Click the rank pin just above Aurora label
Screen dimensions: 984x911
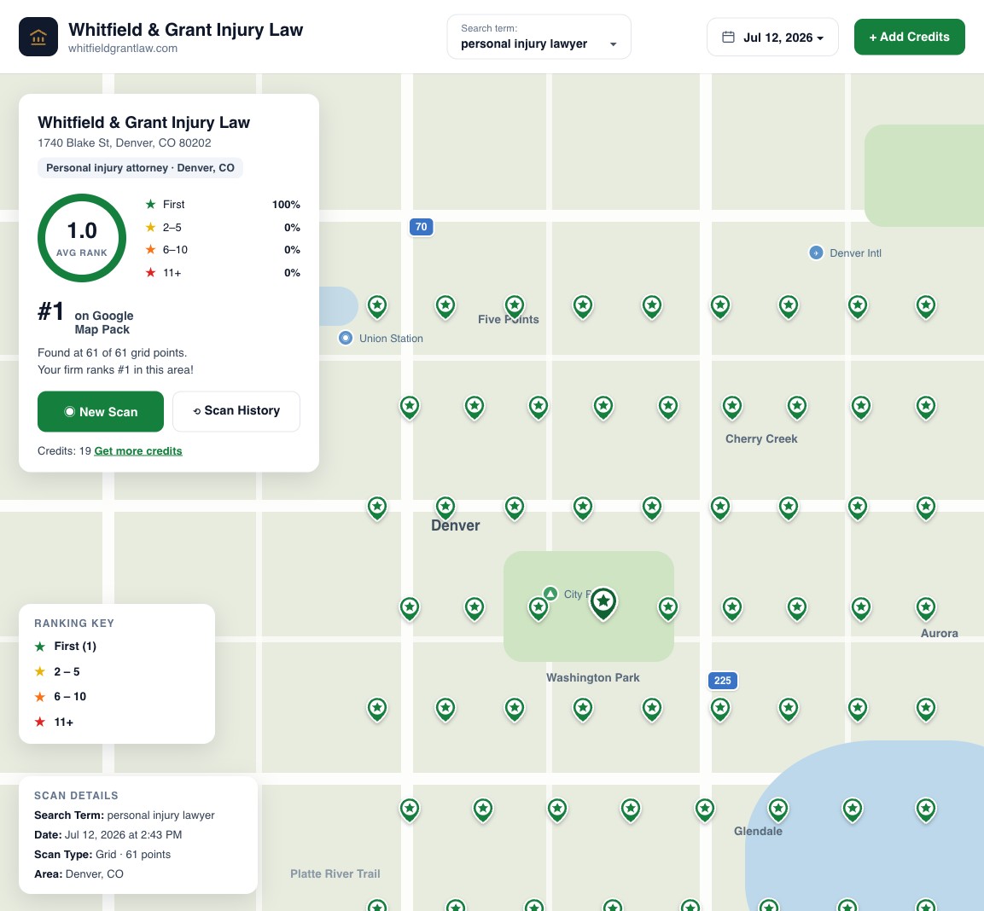tap(926, 608)
